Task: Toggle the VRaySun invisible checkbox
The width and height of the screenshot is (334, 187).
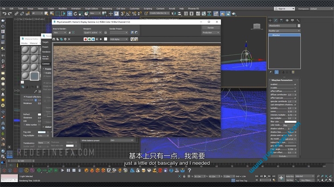Action: pyautogui.click(x=295, y=88)
